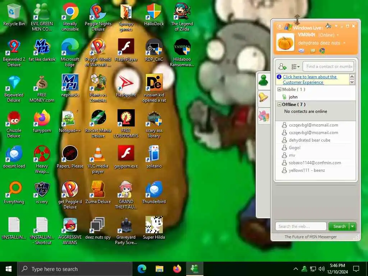Open the email inbox icon in Messenger header
The height and width of the screenshot is (276, 368).
(x=302, y=50)
